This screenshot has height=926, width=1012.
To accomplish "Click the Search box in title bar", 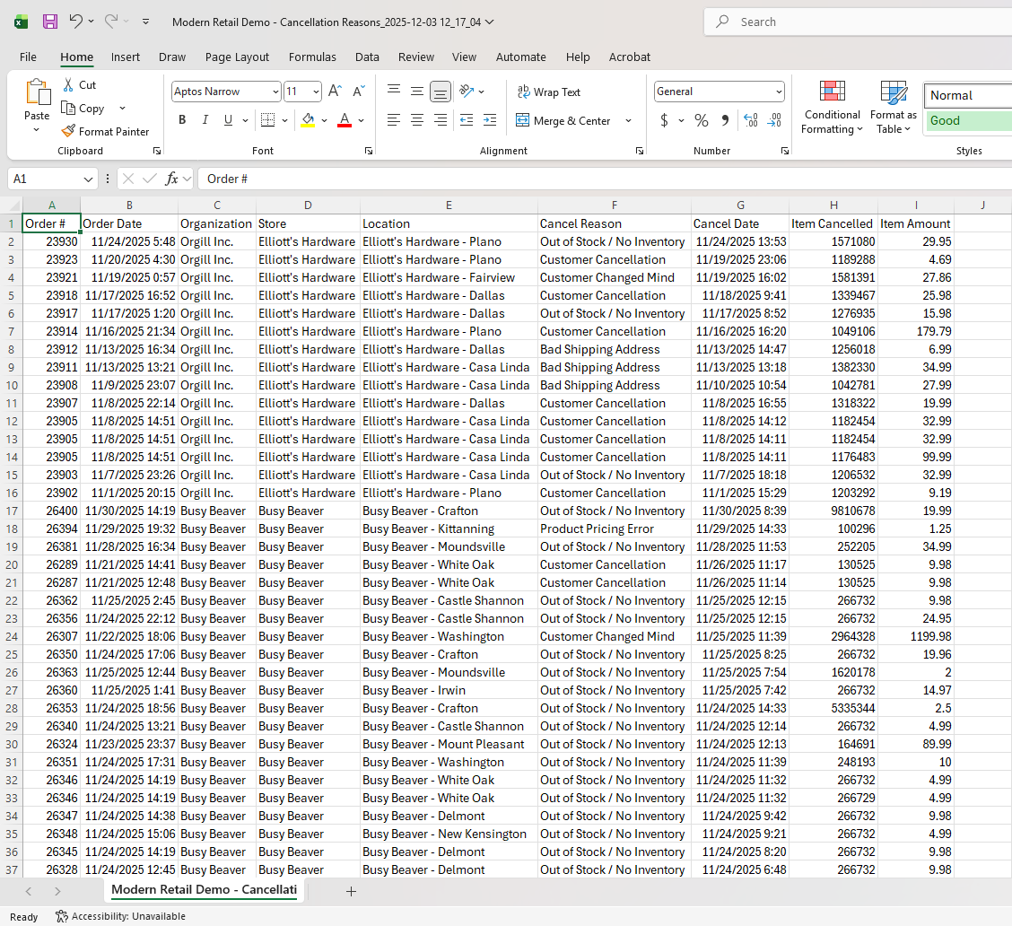I will 859,22.
